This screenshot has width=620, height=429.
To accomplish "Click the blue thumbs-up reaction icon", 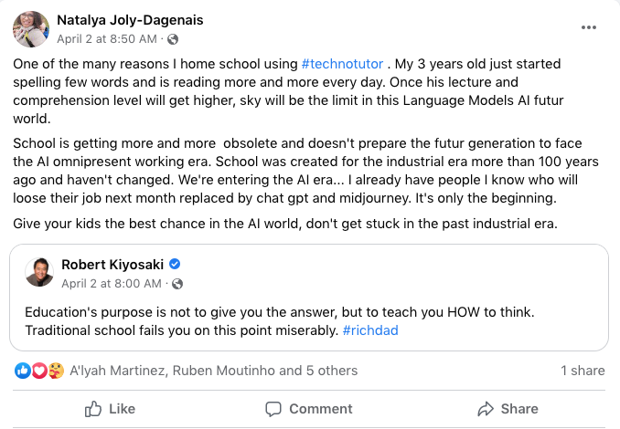I will coord(23,370).
